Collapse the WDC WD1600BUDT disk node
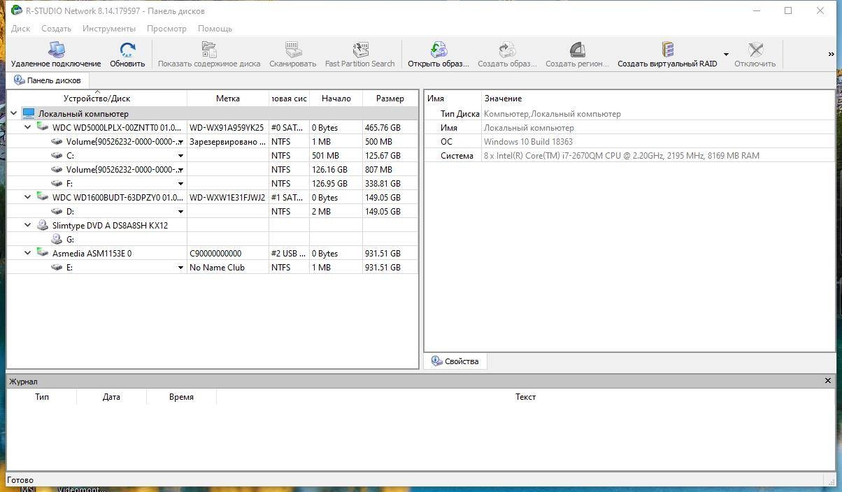The width and height of the screenshot is (842, 492). pos(27,197)
